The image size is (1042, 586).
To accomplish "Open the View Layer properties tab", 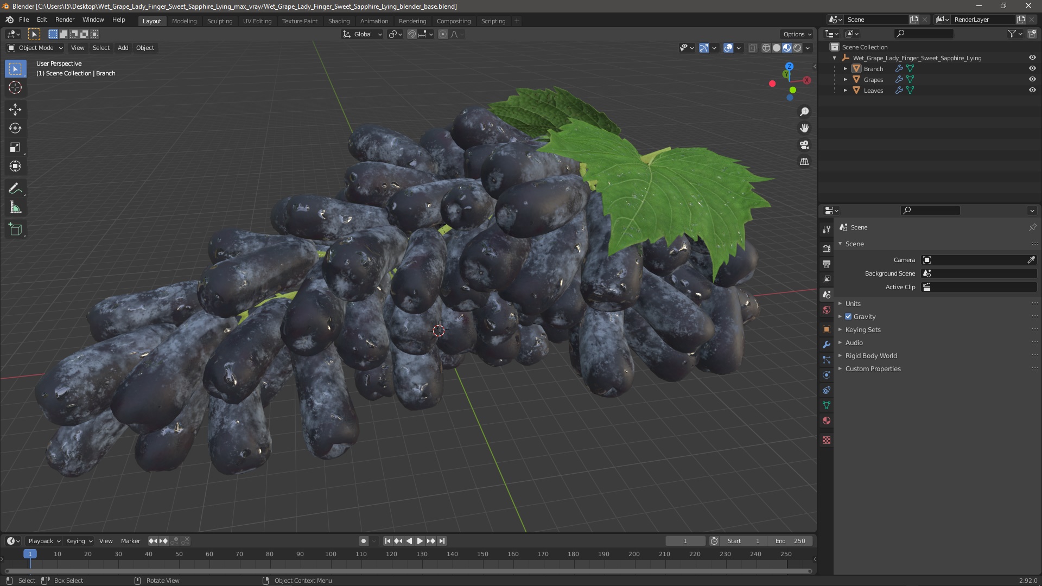I will 827,279.
